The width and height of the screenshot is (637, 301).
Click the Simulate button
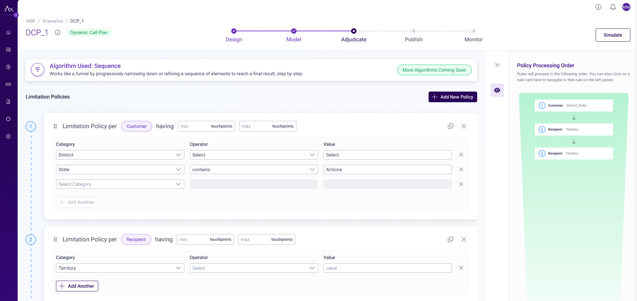click(612, 35)
